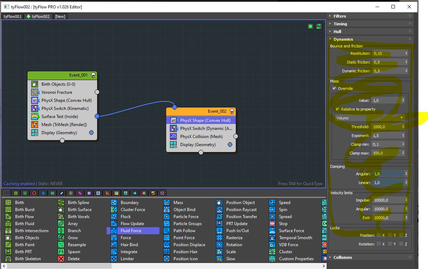Choose the Rotation operator icon
Screen dimensions: 428x269
point(219,245)
